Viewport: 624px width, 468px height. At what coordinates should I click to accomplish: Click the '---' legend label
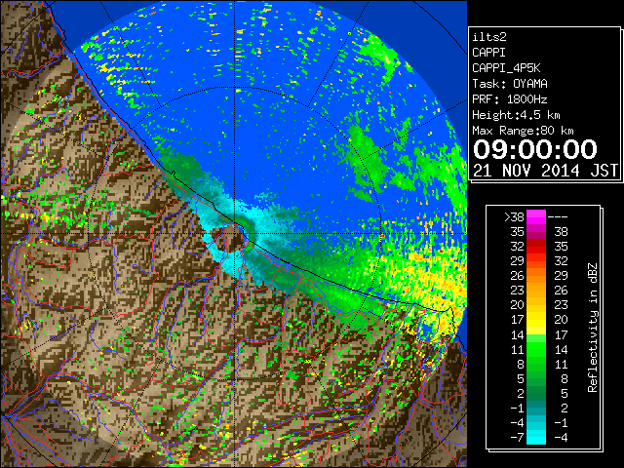pyautogui.click(x=558, y=216)
